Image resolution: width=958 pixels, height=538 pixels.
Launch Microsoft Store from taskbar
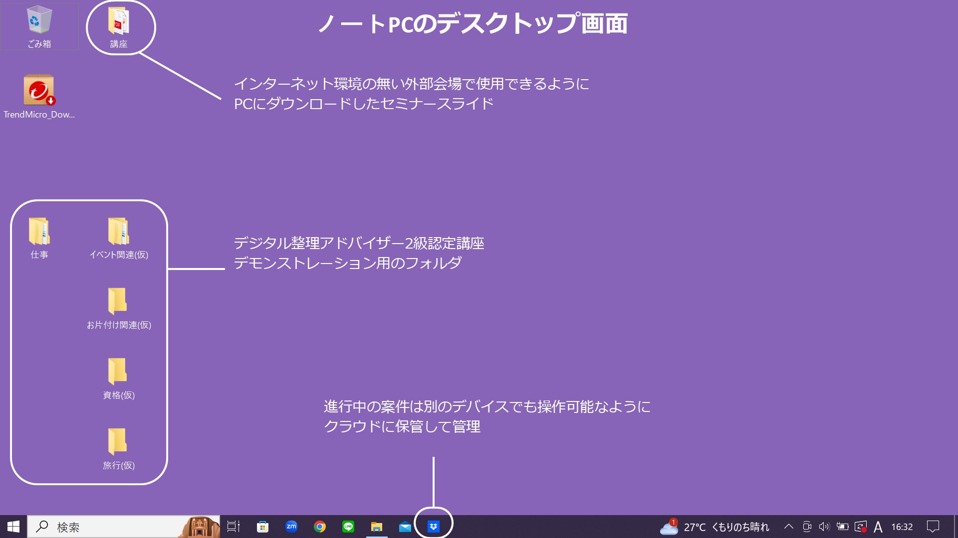click(x=262, y=527)
